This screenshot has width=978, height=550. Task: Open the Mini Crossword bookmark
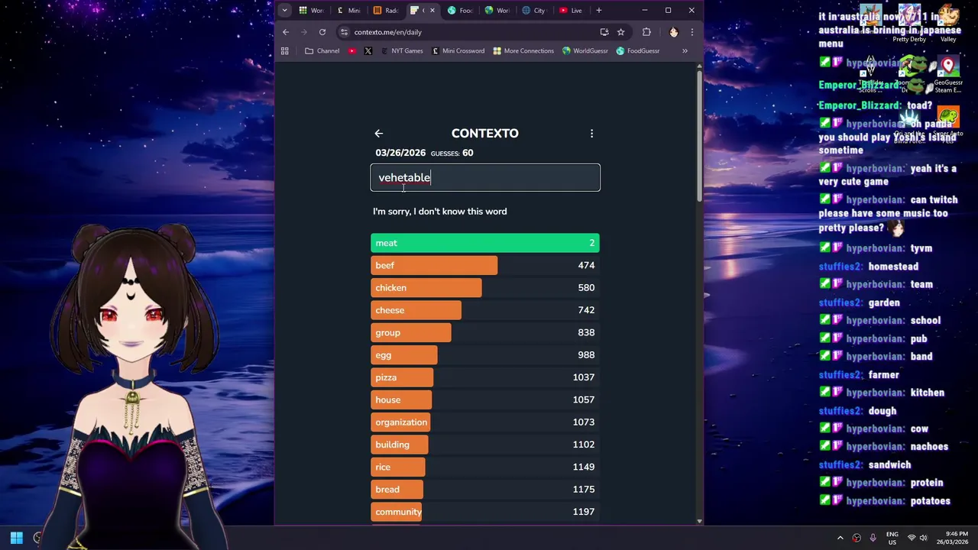click(458, 51)
